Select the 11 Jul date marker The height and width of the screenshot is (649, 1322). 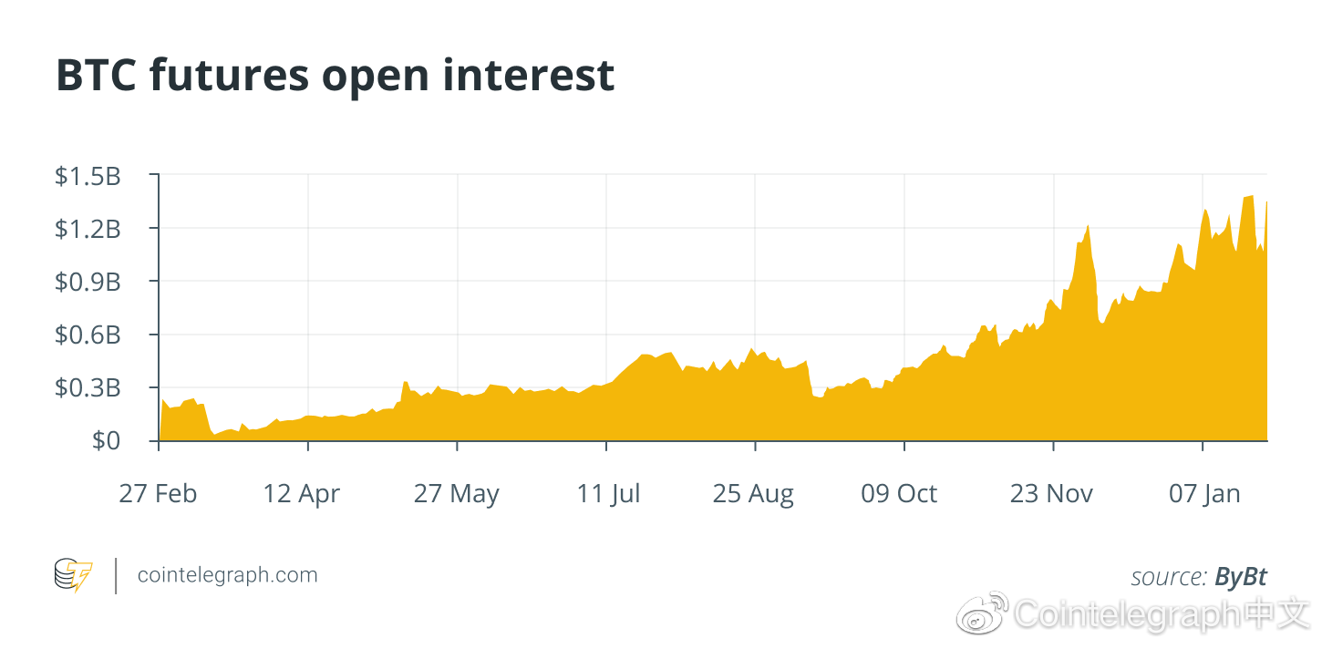point(608,494)
